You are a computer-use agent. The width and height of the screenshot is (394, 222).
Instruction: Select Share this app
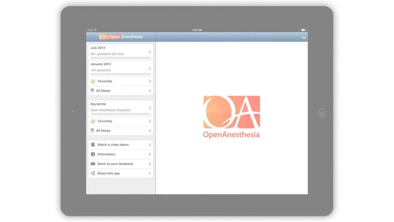121,173
